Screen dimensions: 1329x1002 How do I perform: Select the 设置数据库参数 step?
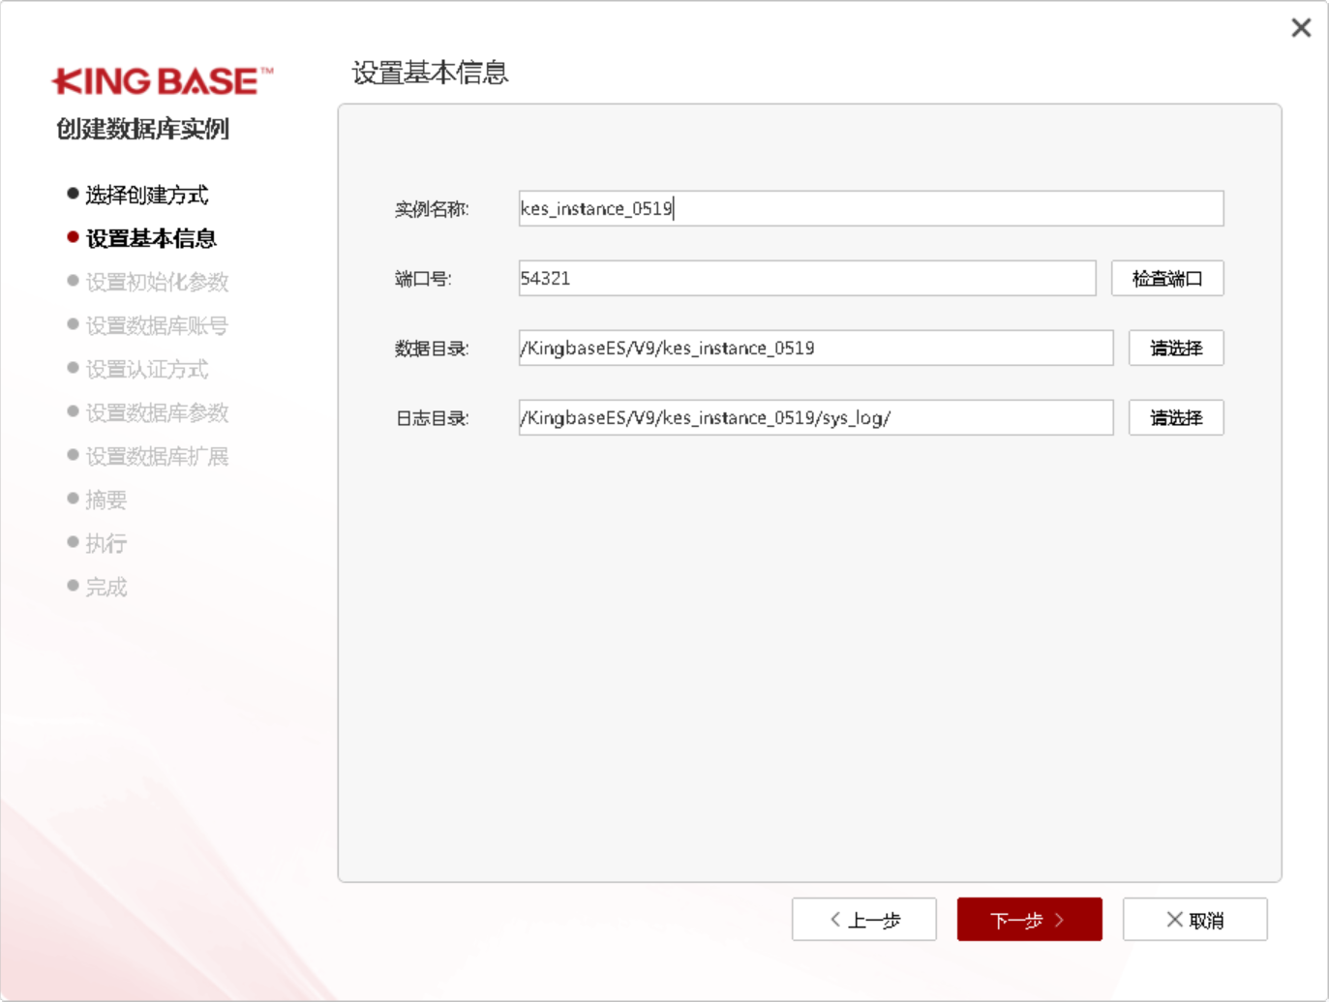(147, 412)
